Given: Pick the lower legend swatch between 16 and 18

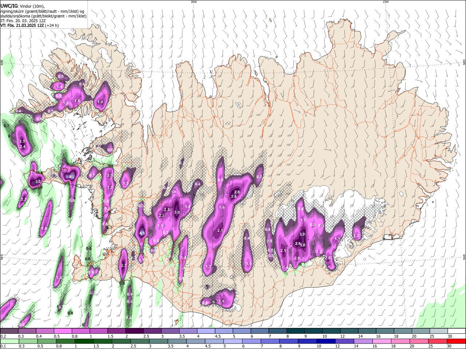Looking at the screenshot, I should pyautogui.click(x=382, y=341).
